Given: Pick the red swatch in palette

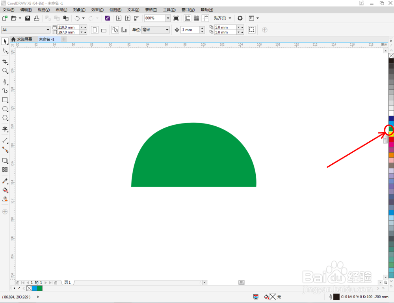Looking at the screenshot, I should [391, 139].
